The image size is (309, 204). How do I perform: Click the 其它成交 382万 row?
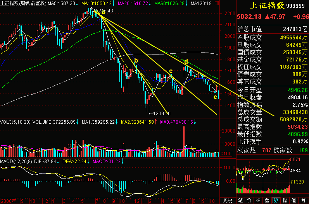point(272,82)
